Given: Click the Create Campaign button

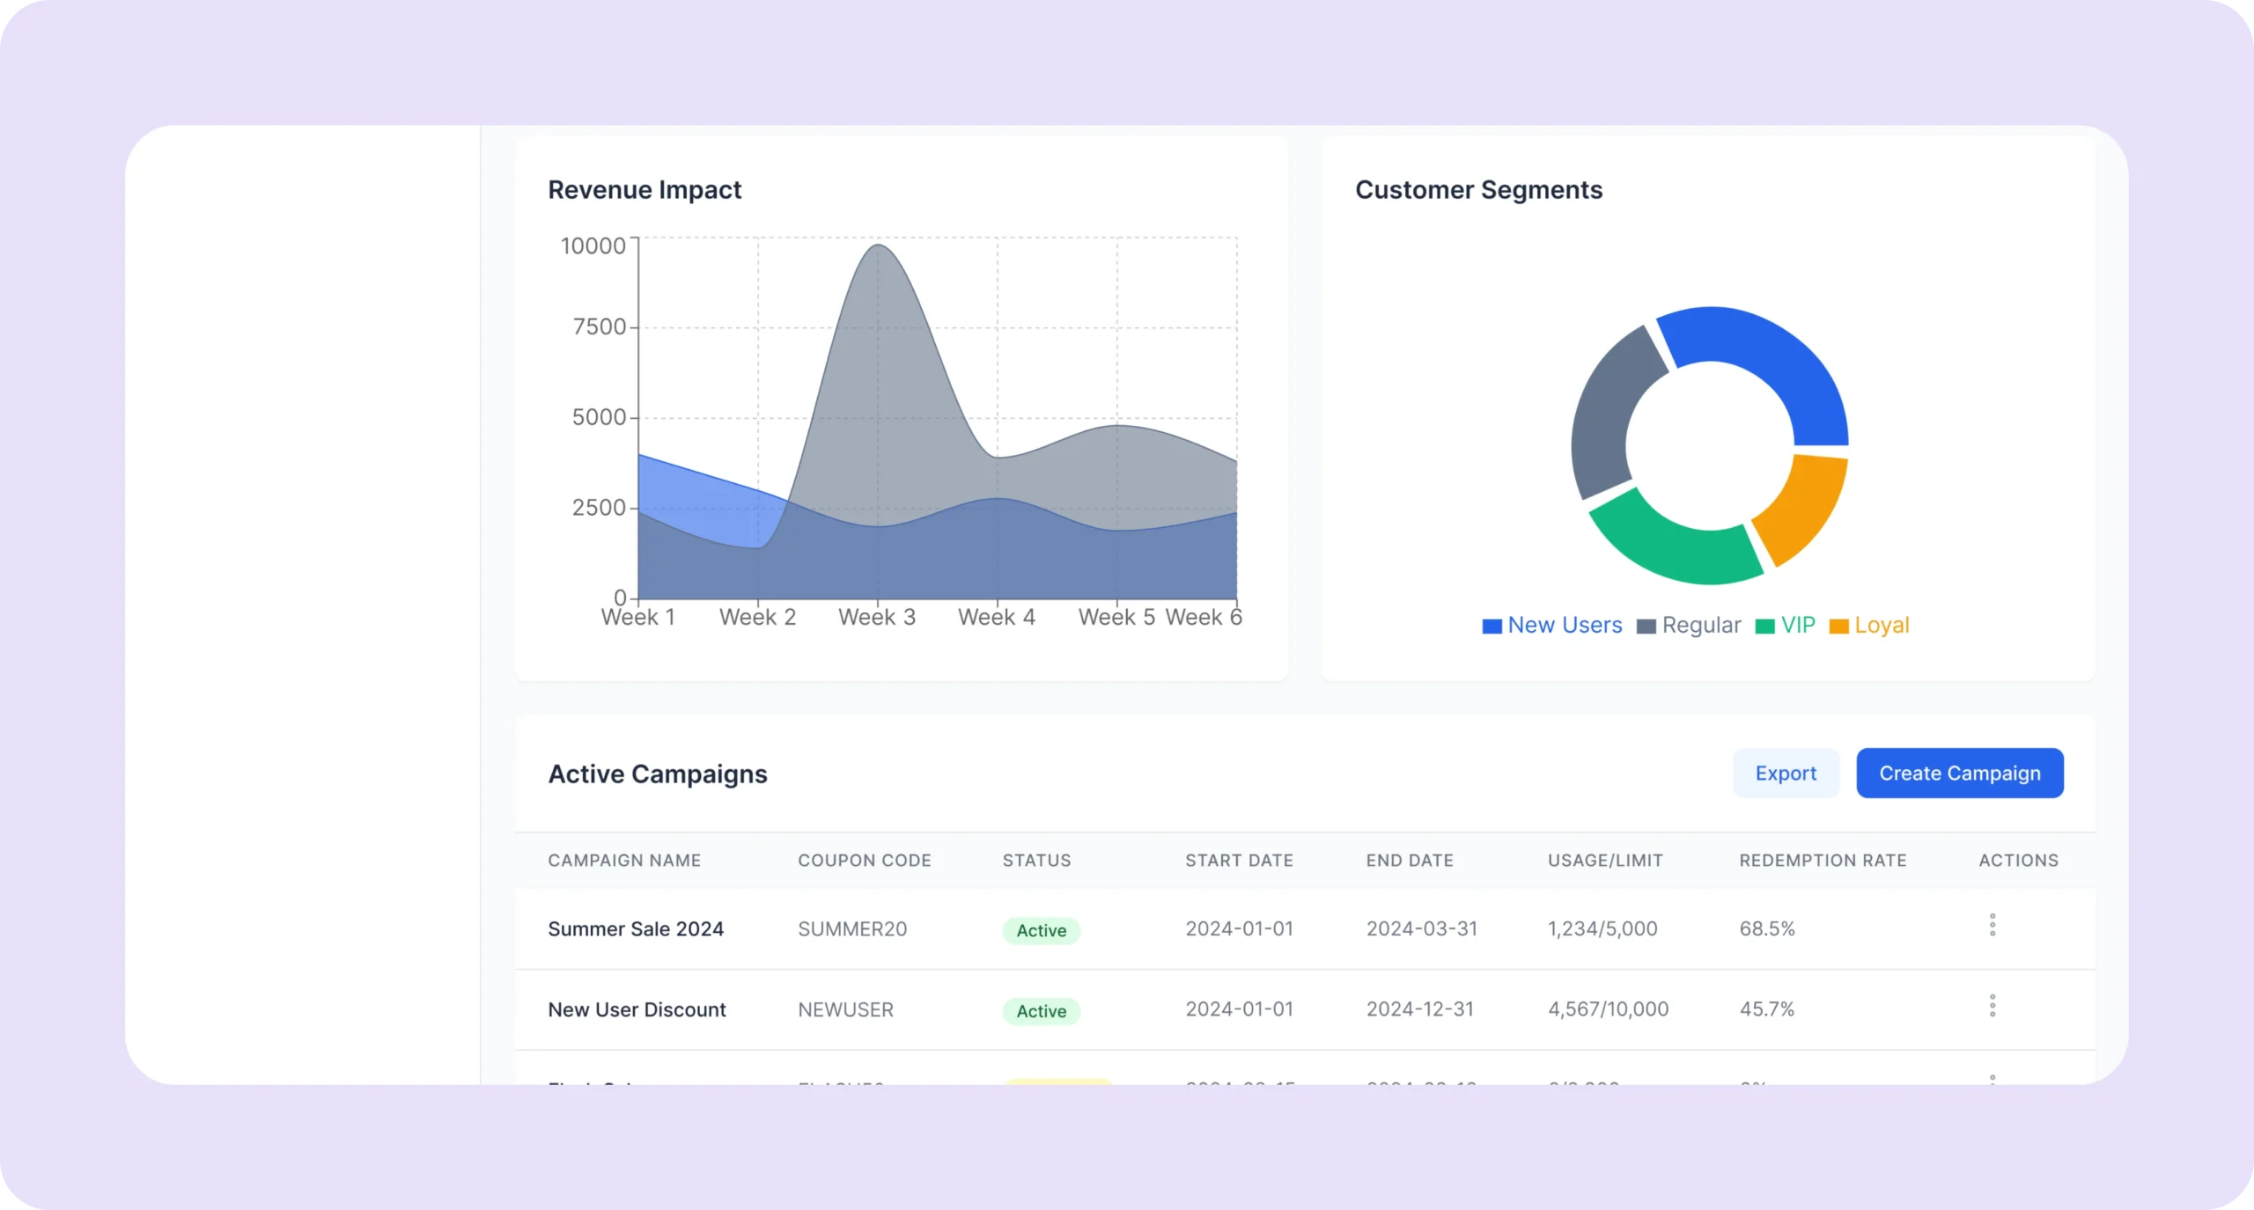Looking at the screenshot, I should click(x=1959, y=774).
